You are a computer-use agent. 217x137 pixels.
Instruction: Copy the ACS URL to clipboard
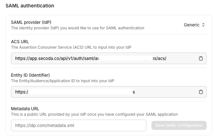tap(201, 58)
